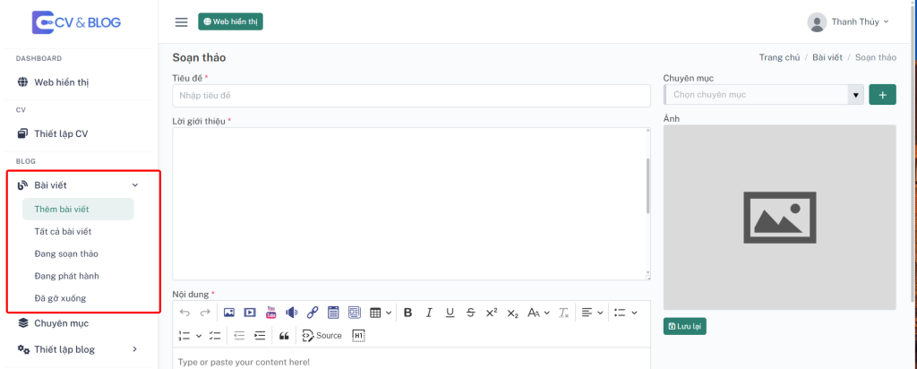Insert audio with the speaker icon

292,313
